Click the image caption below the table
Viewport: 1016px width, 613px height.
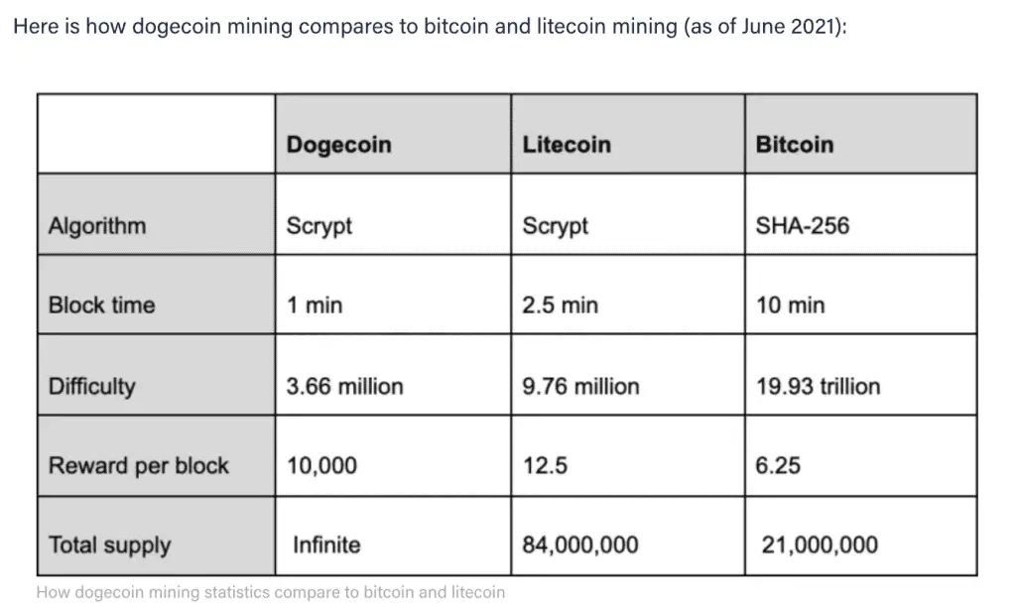coord(270,592)
